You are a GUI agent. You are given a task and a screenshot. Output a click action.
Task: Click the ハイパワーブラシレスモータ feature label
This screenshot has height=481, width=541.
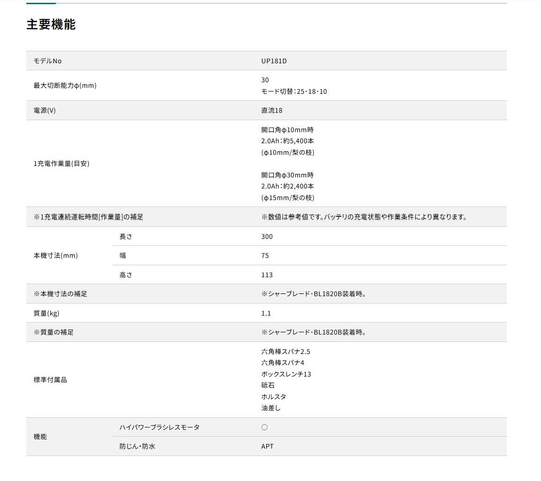[159, 427]
